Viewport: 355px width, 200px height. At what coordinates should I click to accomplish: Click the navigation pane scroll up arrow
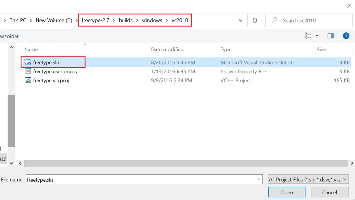(x=11, y=47)
